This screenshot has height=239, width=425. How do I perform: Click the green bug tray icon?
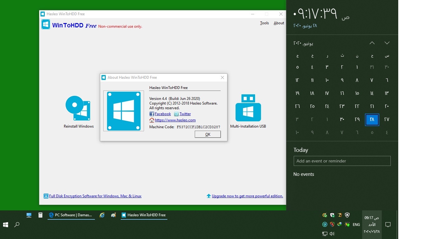point(347,224)
